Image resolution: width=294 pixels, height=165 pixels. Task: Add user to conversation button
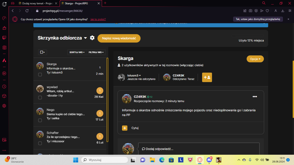pos(207,77)
